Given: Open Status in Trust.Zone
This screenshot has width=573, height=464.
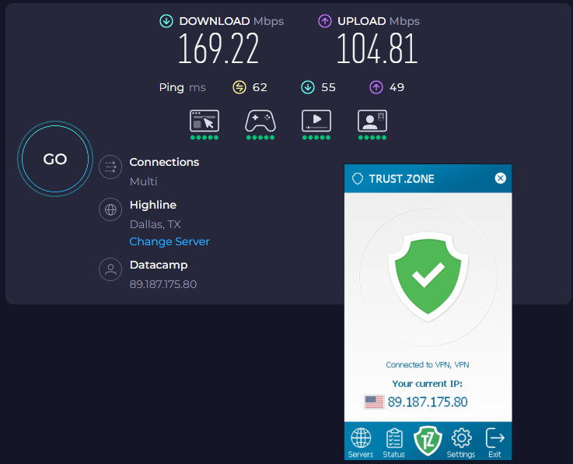Looking at the screenshot, I should 394,442.
